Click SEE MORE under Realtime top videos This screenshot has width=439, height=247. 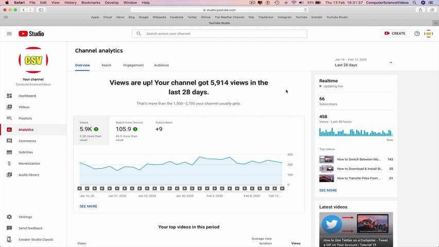328,190
